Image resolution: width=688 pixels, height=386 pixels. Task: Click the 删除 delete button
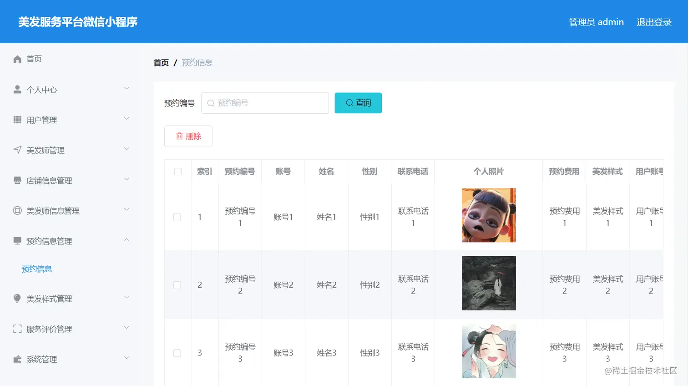pos(188,136)
